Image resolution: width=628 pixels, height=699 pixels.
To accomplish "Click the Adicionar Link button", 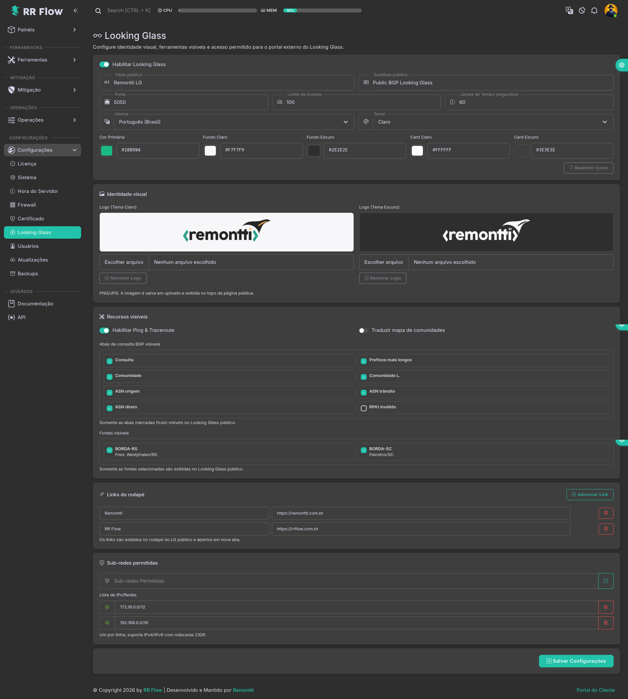I will [590, 494].
